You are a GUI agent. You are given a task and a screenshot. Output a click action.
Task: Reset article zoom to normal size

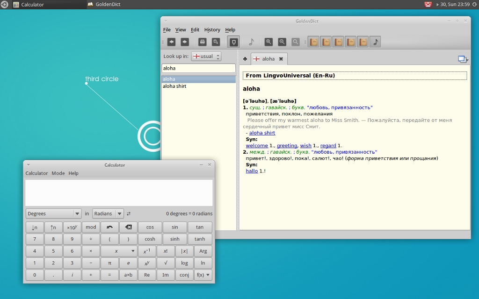pyautogui.click(x=296, y=42)
